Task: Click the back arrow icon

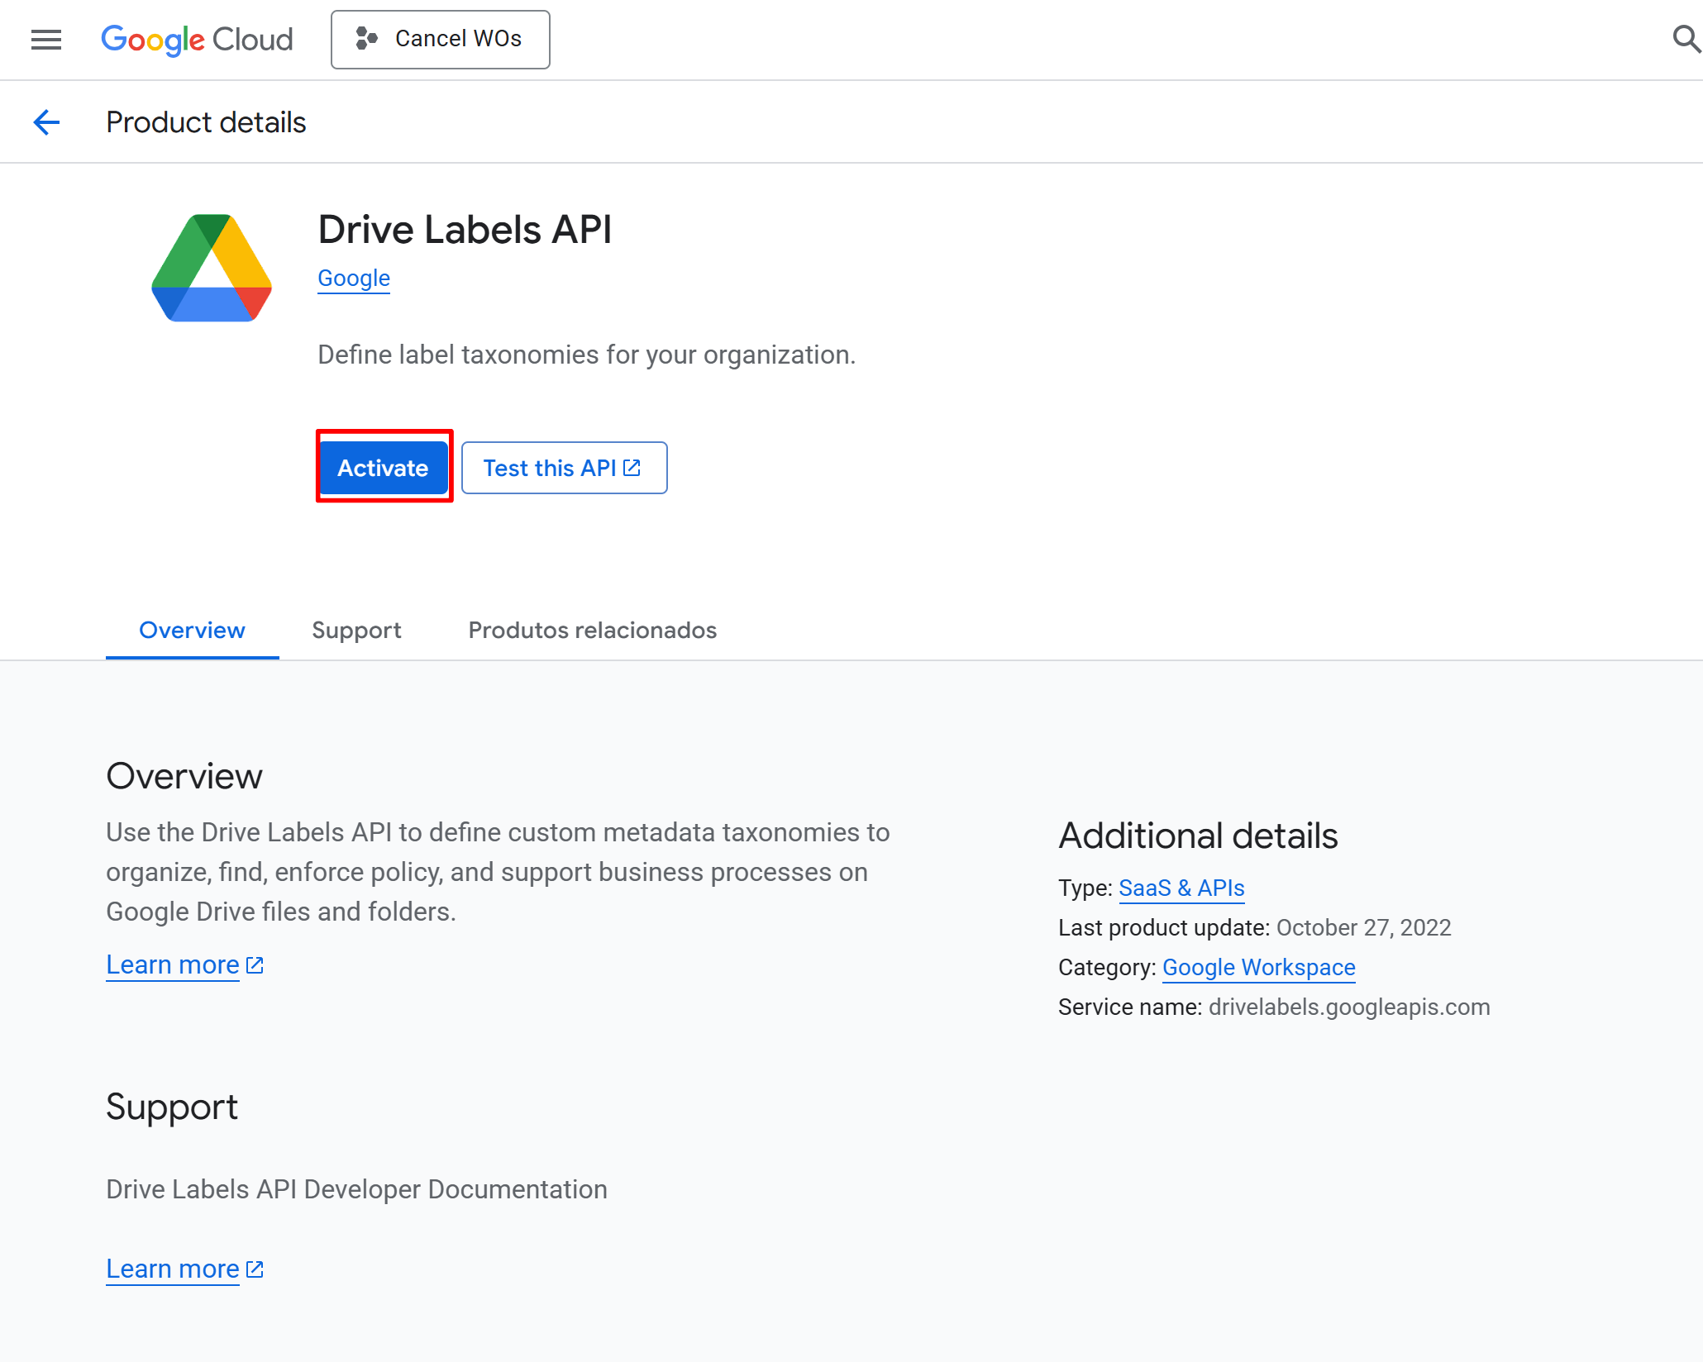Action: (x=46, y=122)
